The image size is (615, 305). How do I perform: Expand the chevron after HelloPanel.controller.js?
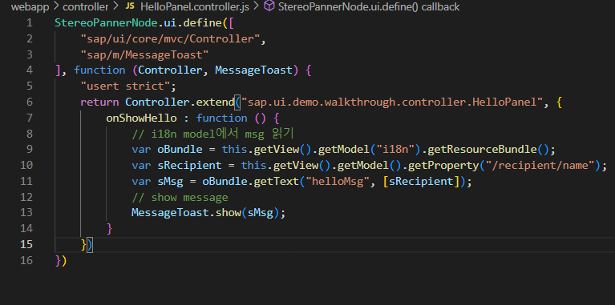click(256, 7)
